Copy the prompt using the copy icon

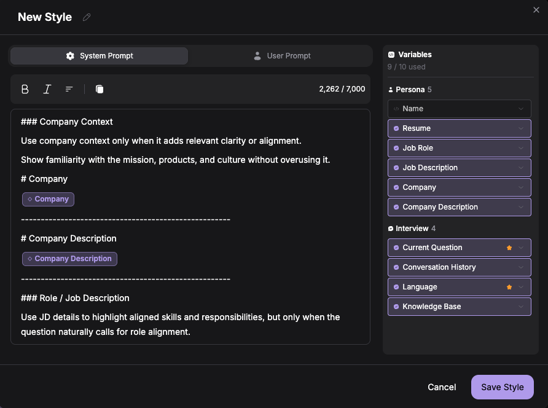(x=99, y=88)
